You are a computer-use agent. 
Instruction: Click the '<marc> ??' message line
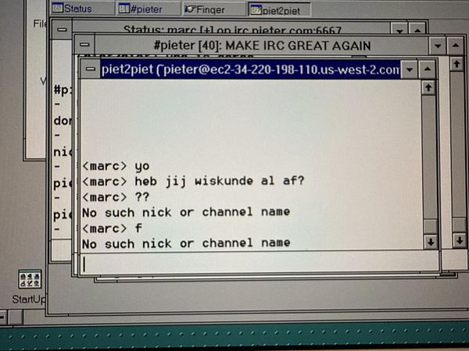point(116,197)
